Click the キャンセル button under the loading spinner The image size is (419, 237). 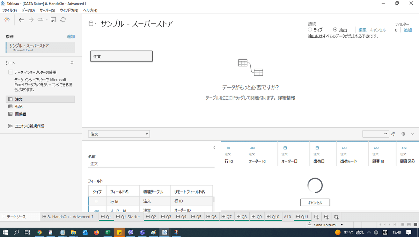315,202
